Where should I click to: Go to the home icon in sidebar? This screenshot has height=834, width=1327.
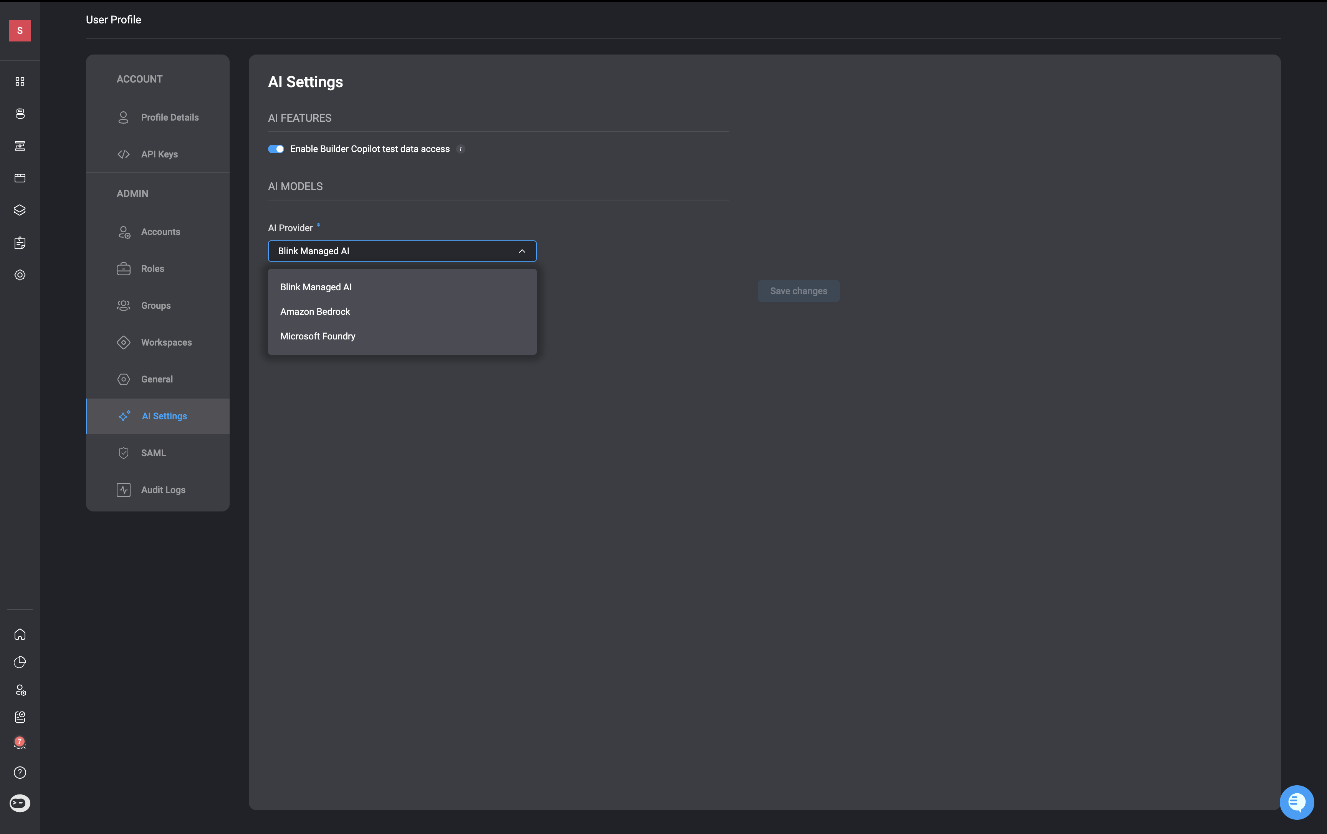[20, 634]
